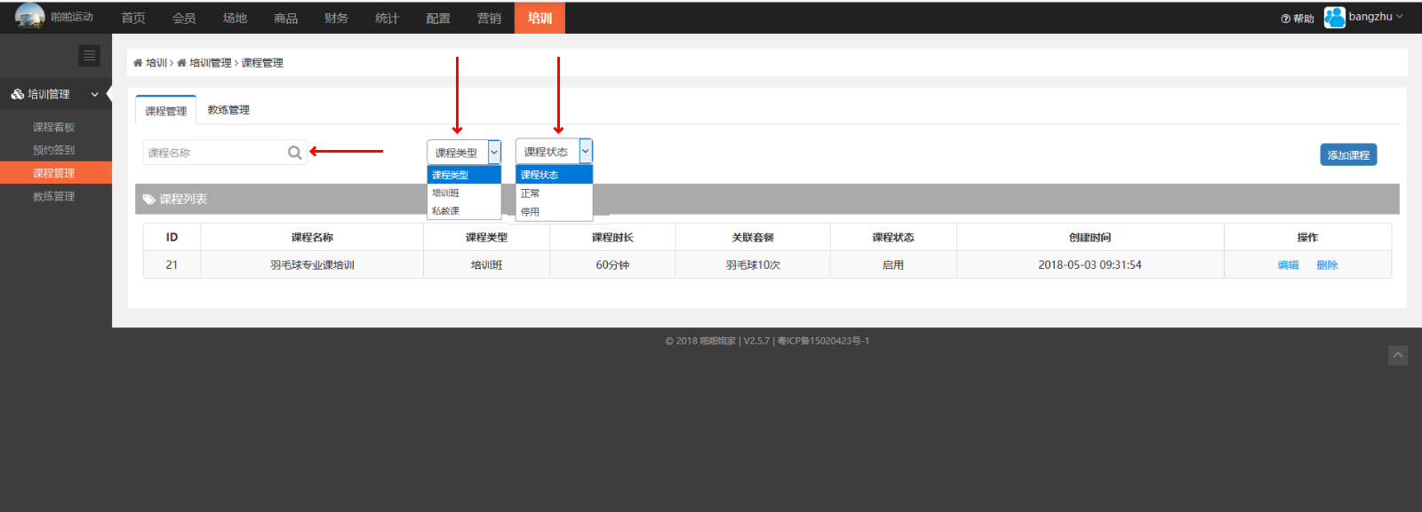Click the search magnifier icon
1422x512 pixels.
(295, 153)
